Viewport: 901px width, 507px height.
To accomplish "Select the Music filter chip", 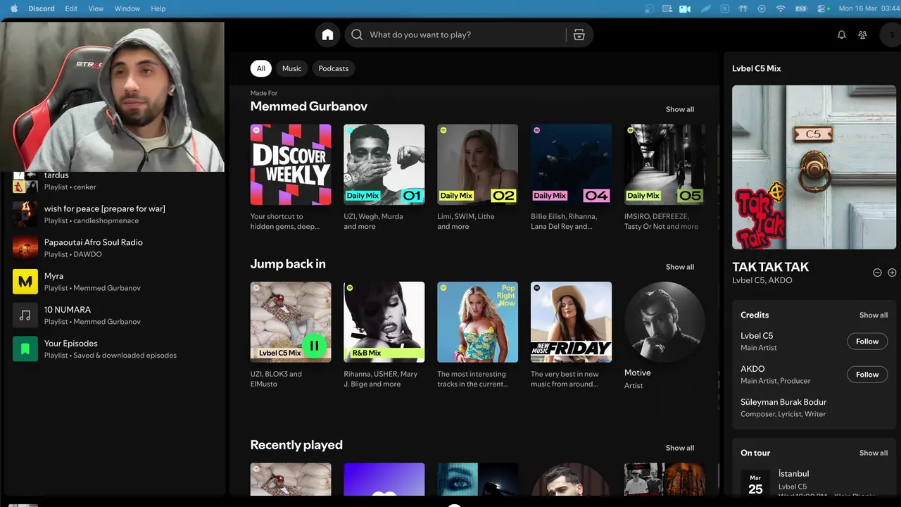I will (291, 68).
